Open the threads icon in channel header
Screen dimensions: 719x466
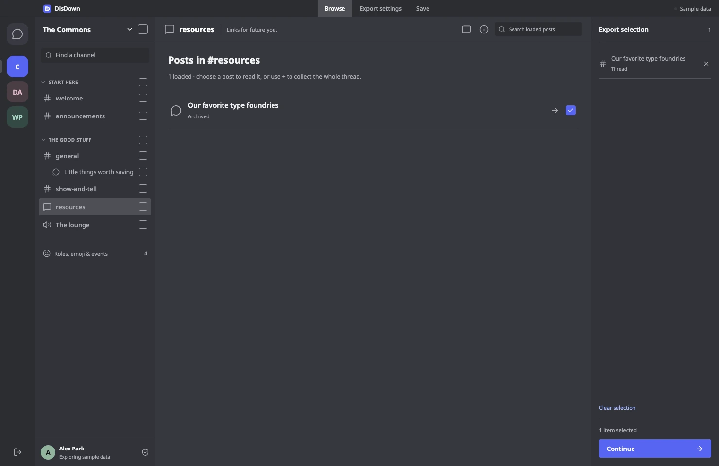pos(466,29)
